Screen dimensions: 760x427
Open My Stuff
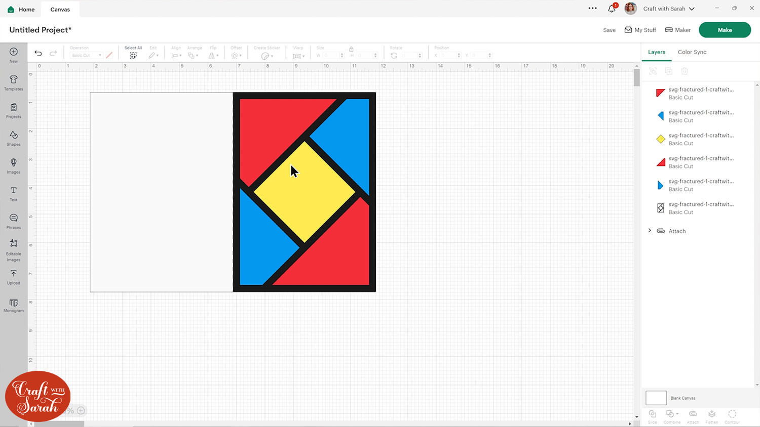(640, 30)
